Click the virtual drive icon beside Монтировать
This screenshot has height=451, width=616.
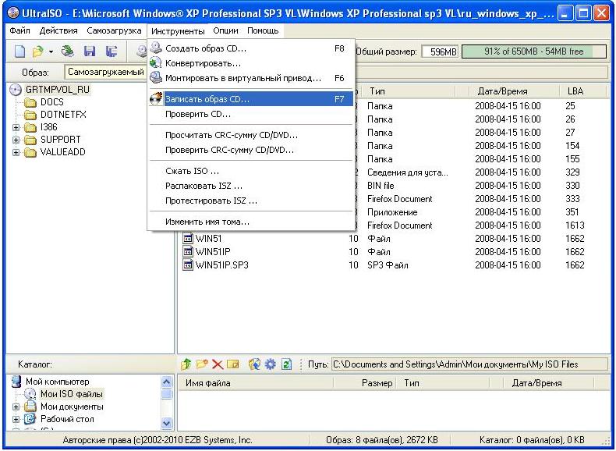click(x=156, y=78)
